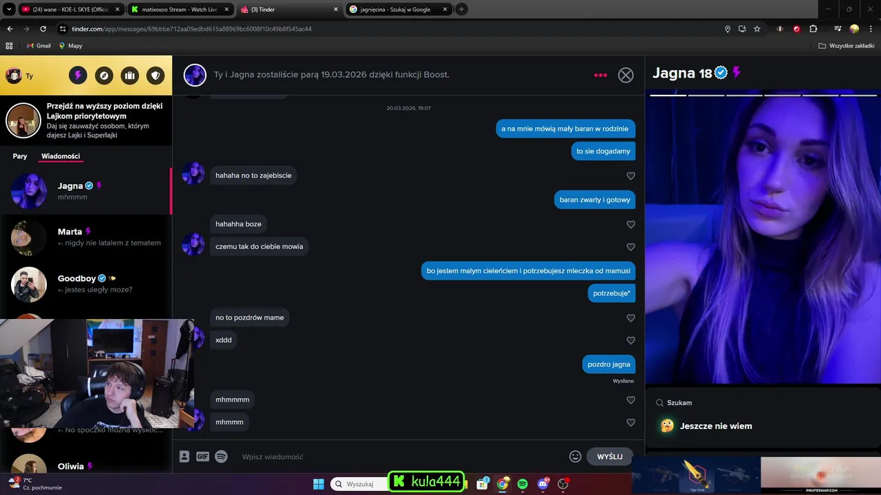Click Jagna's blue verified badge in profile
The height and width of the screenshot is (495, 881).
(x=721, y=72)
